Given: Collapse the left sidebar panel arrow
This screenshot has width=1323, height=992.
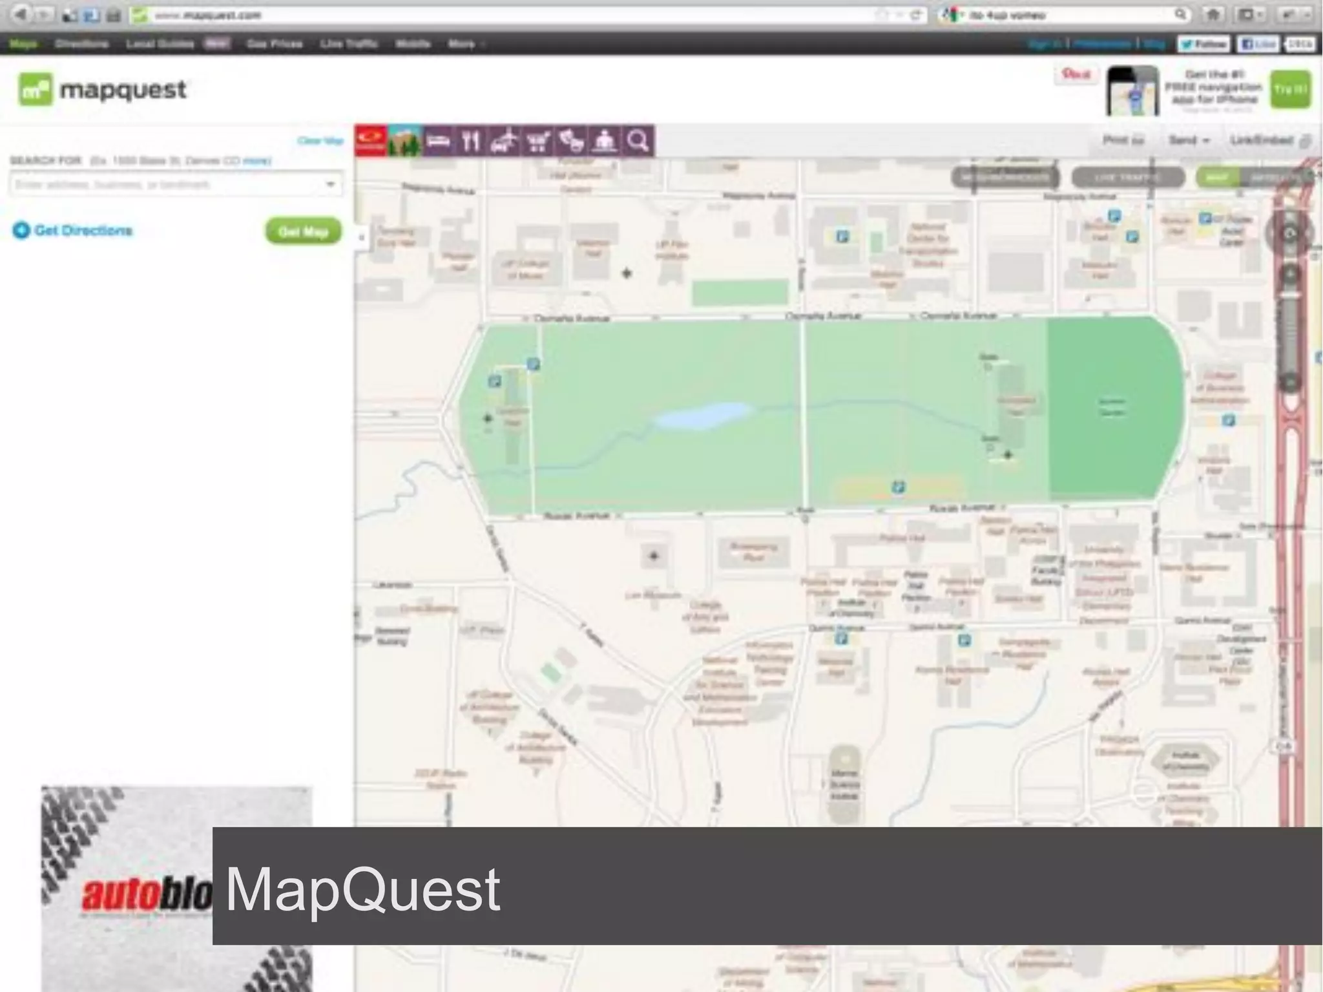Looking at the screenshot, I should click(x=362, y=237).
